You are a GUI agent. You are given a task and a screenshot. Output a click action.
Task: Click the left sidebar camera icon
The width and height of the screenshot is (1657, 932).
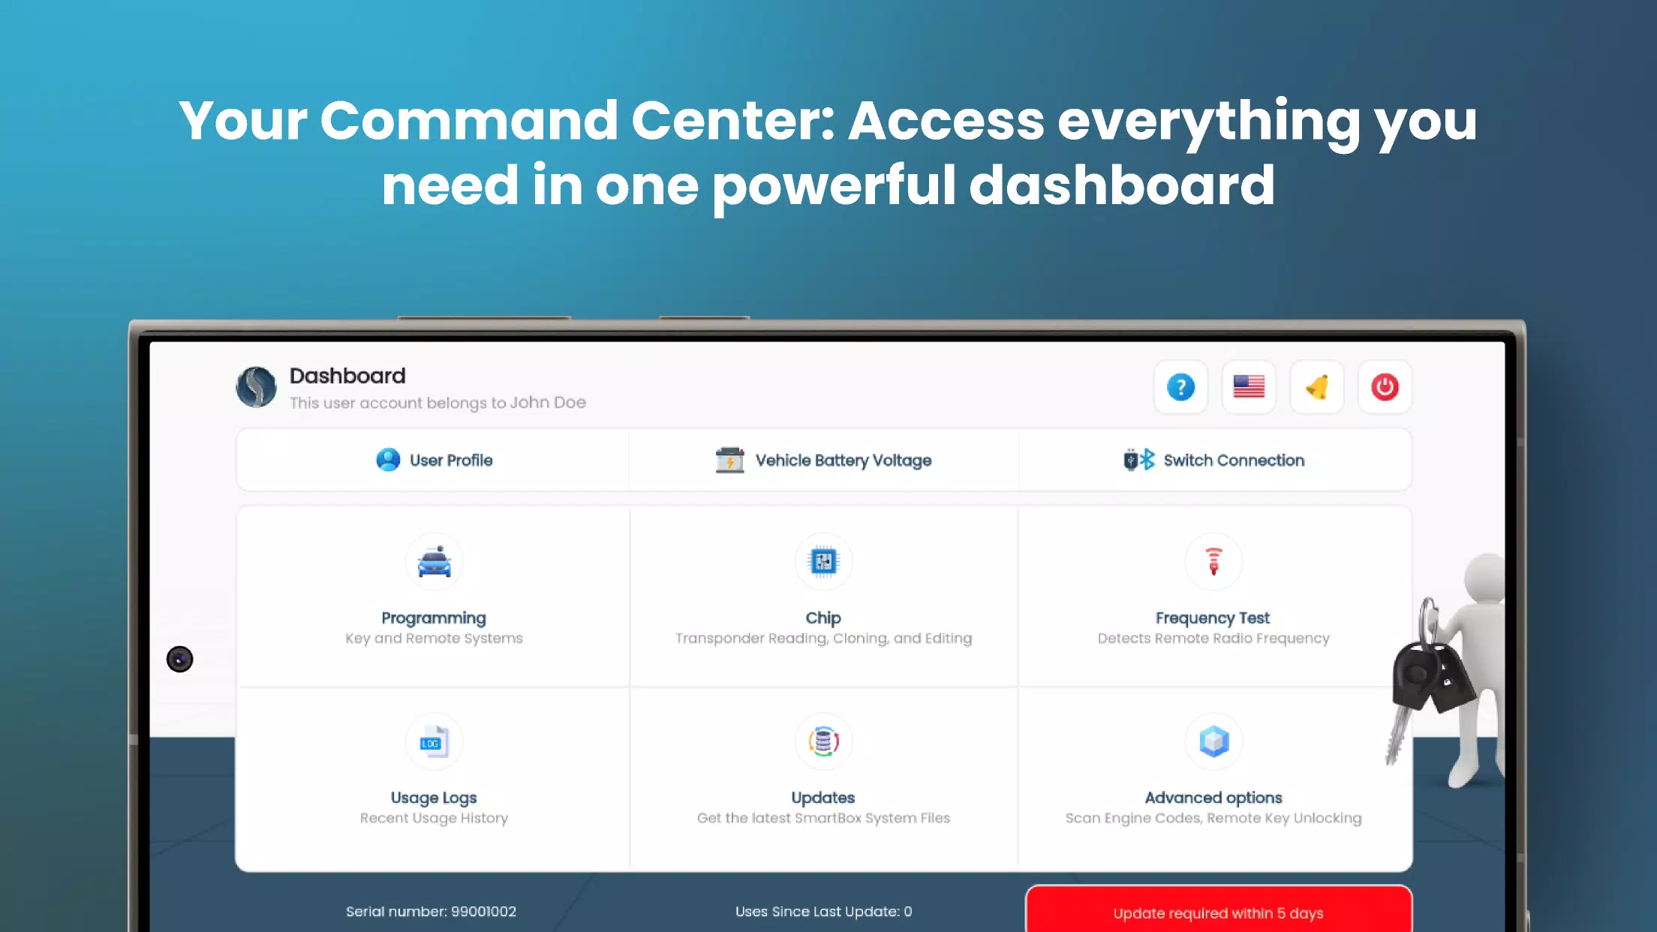tap(180, 659)
